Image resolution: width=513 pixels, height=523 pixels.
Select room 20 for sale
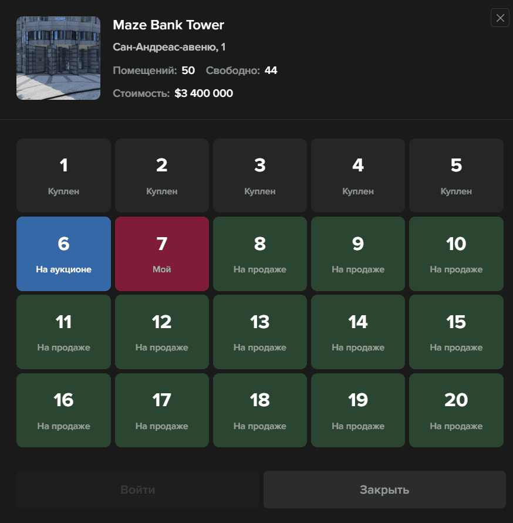456,410
